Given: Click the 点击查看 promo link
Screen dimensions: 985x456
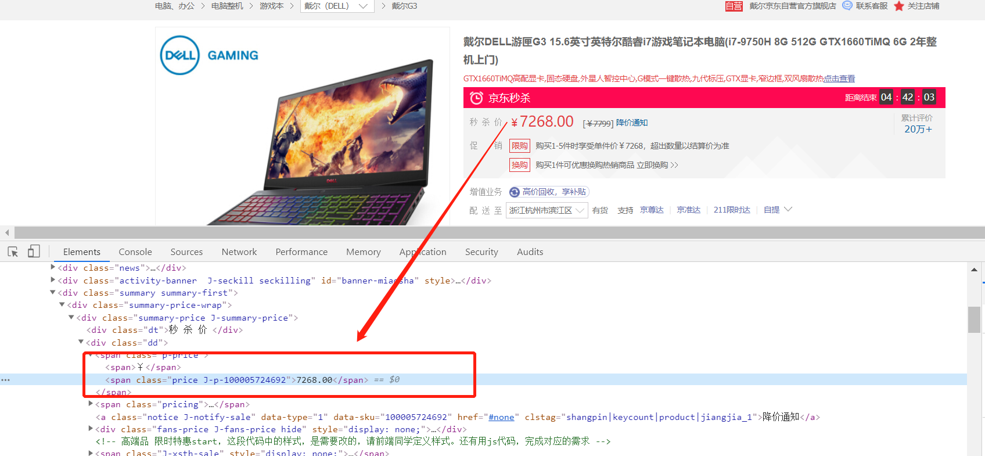Looking at the screenshot, I should [x=839, y=78].
